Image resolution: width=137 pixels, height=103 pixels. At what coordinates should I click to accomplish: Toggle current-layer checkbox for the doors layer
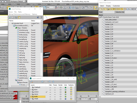[x=46, y=90]
